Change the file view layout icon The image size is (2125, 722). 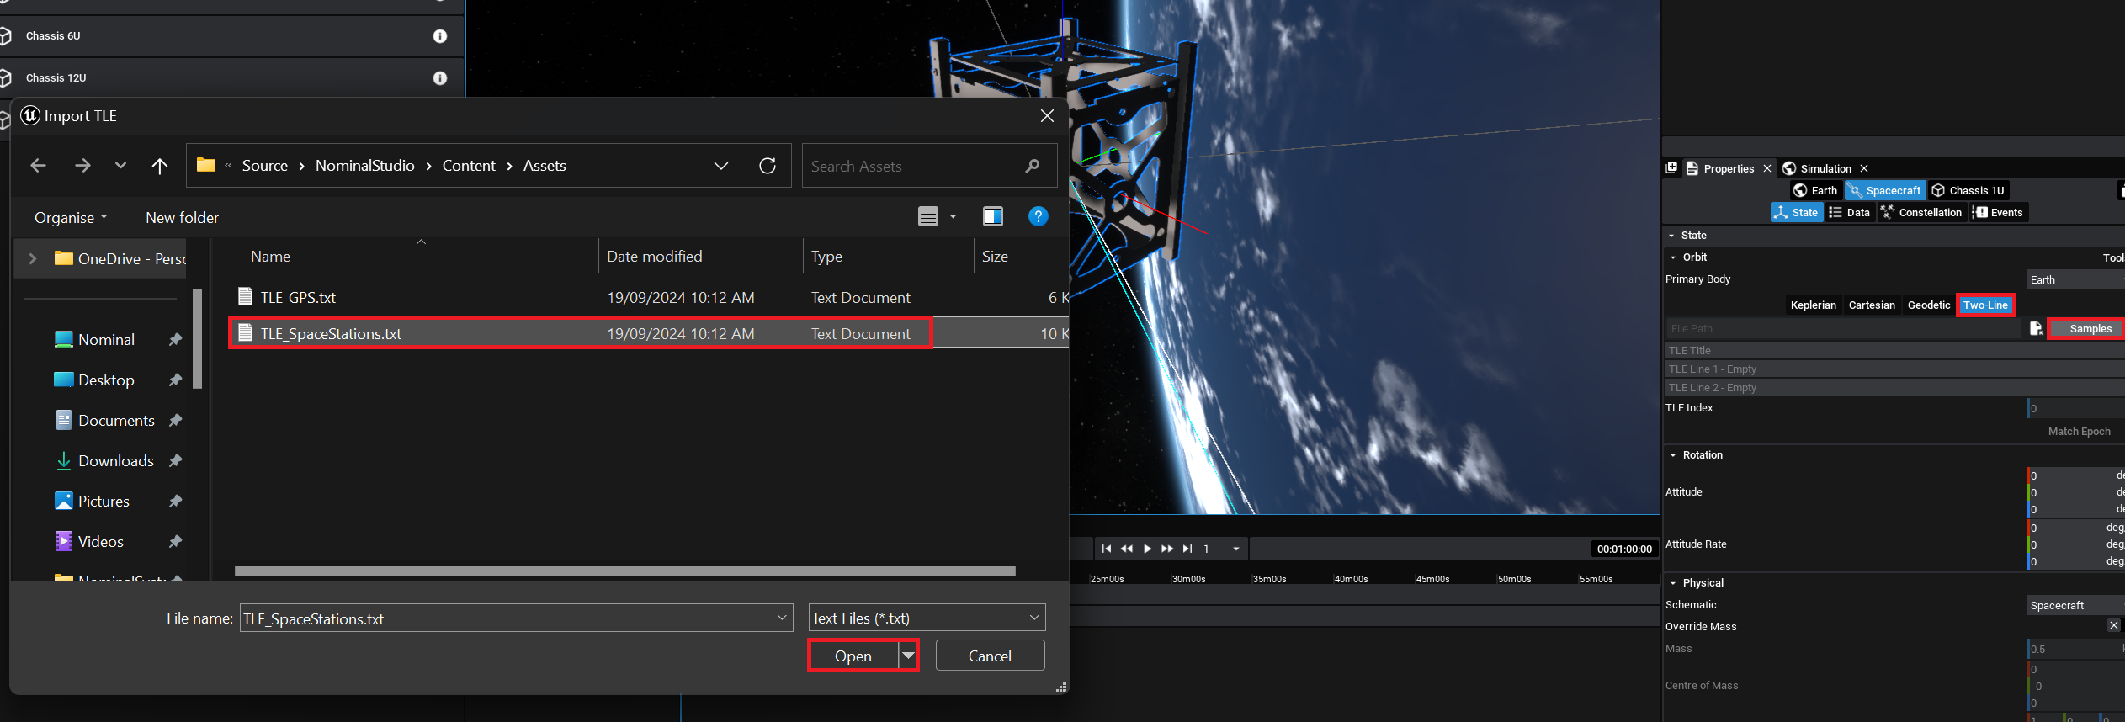[x=927, y=216]
